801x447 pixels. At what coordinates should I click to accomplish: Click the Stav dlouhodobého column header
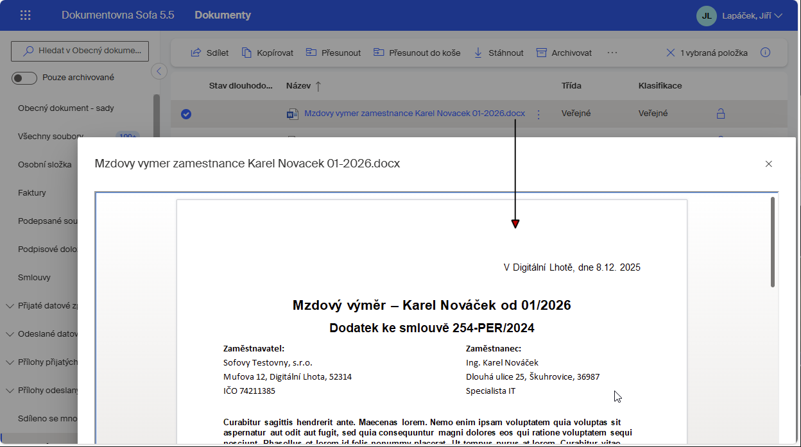coord(241,85)
